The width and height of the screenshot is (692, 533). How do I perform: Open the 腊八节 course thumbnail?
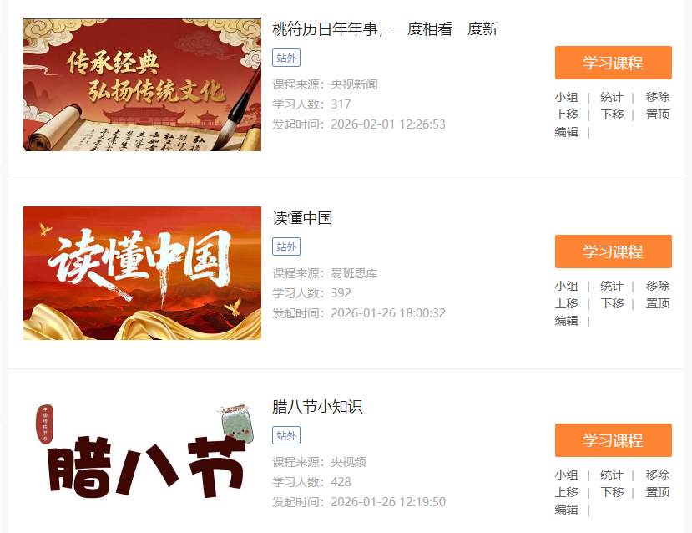tap(142, 462)
